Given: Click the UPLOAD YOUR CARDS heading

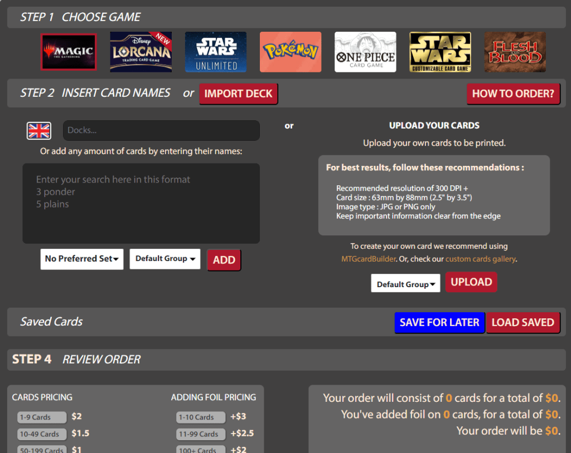Looking at the screenshot, I should 434,125.
